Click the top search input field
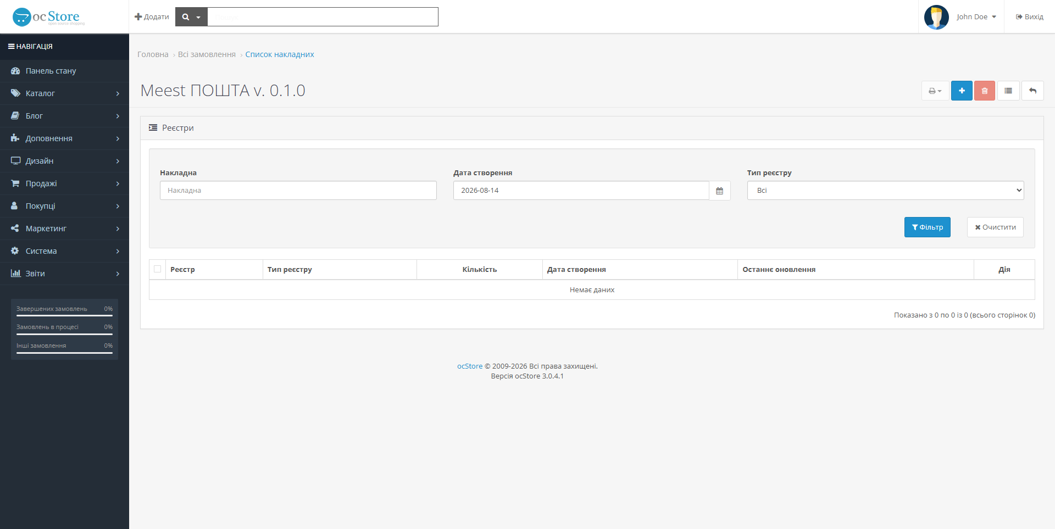Viewport: 1055px width, 529px height. [x=323, y=17]
